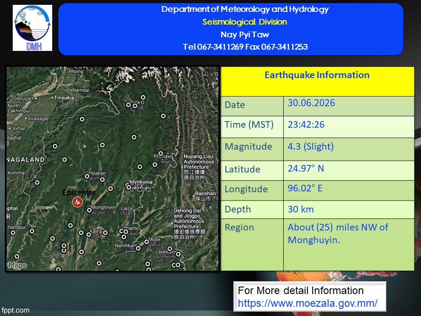Click the For More detail Information text
421x316 pixels.
pos(301,291)
